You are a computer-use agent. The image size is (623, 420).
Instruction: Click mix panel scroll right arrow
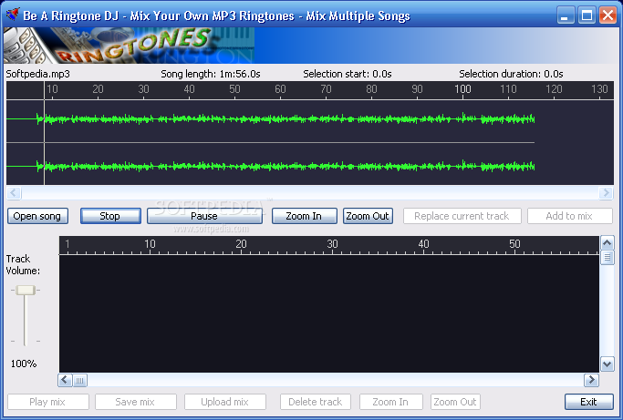click(591, 380)
